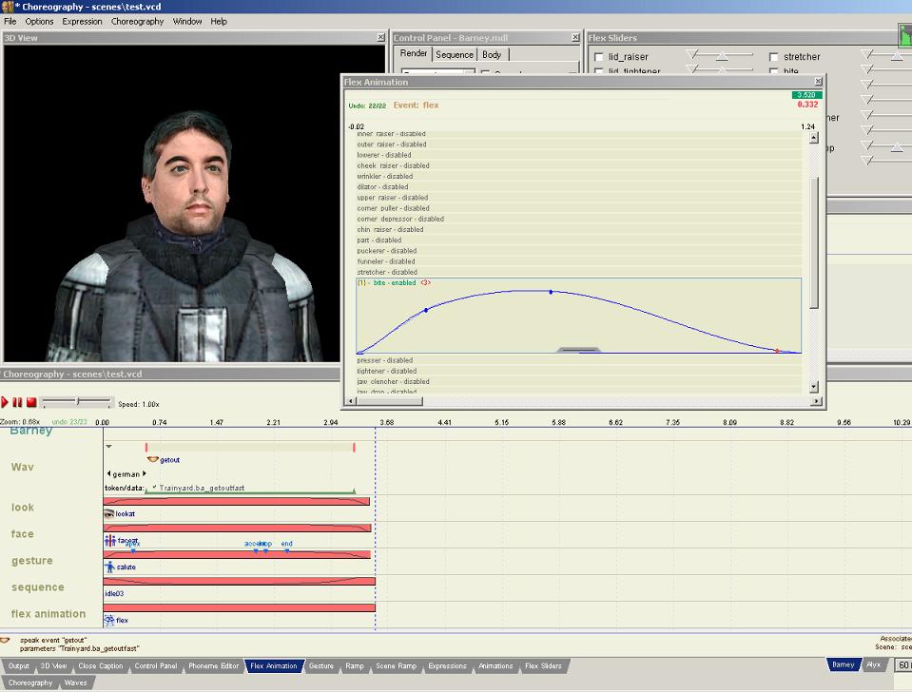Click the 'jaw_clencher - disabled' row
The width and height of the screenshot is (912, 692).
pos(579,381)
